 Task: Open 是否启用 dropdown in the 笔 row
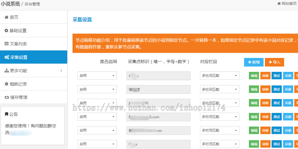click(97, 89)
